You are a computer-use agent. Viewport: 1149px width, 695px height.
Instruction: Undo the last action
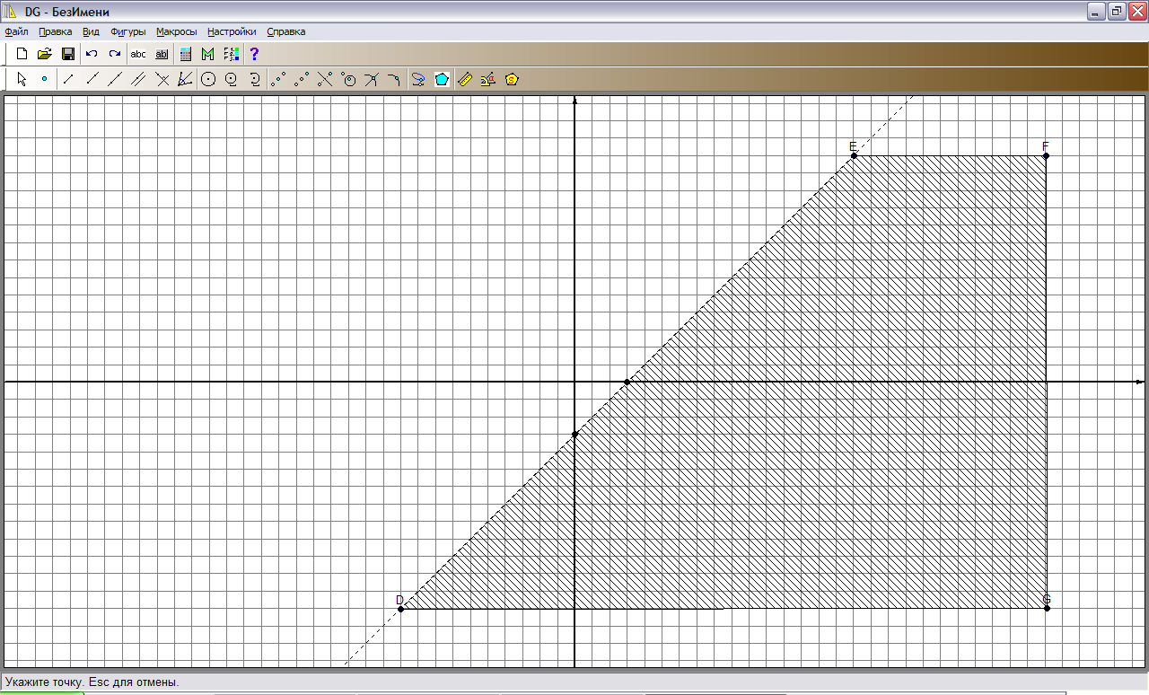tap(92, 54)
